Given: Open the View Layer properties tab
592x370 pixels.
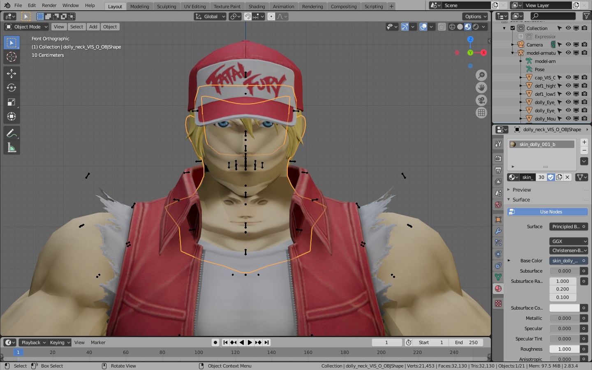Looking at the screenshot, I should pyautogui.click(x=498, y=181).
